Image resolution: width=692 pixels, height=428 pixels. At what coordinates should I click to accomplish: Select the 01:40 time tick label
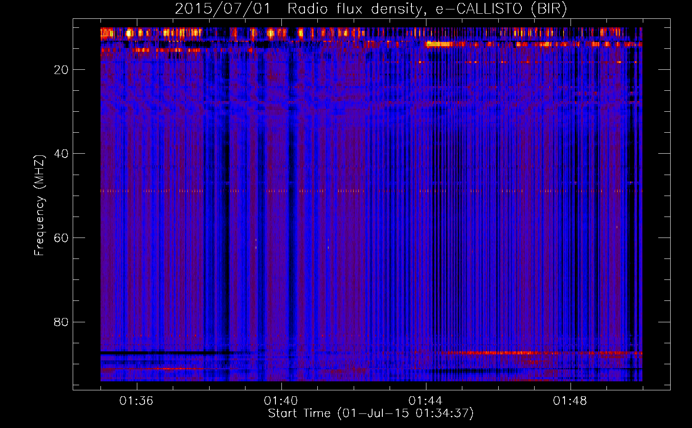(x=281, y=401)
